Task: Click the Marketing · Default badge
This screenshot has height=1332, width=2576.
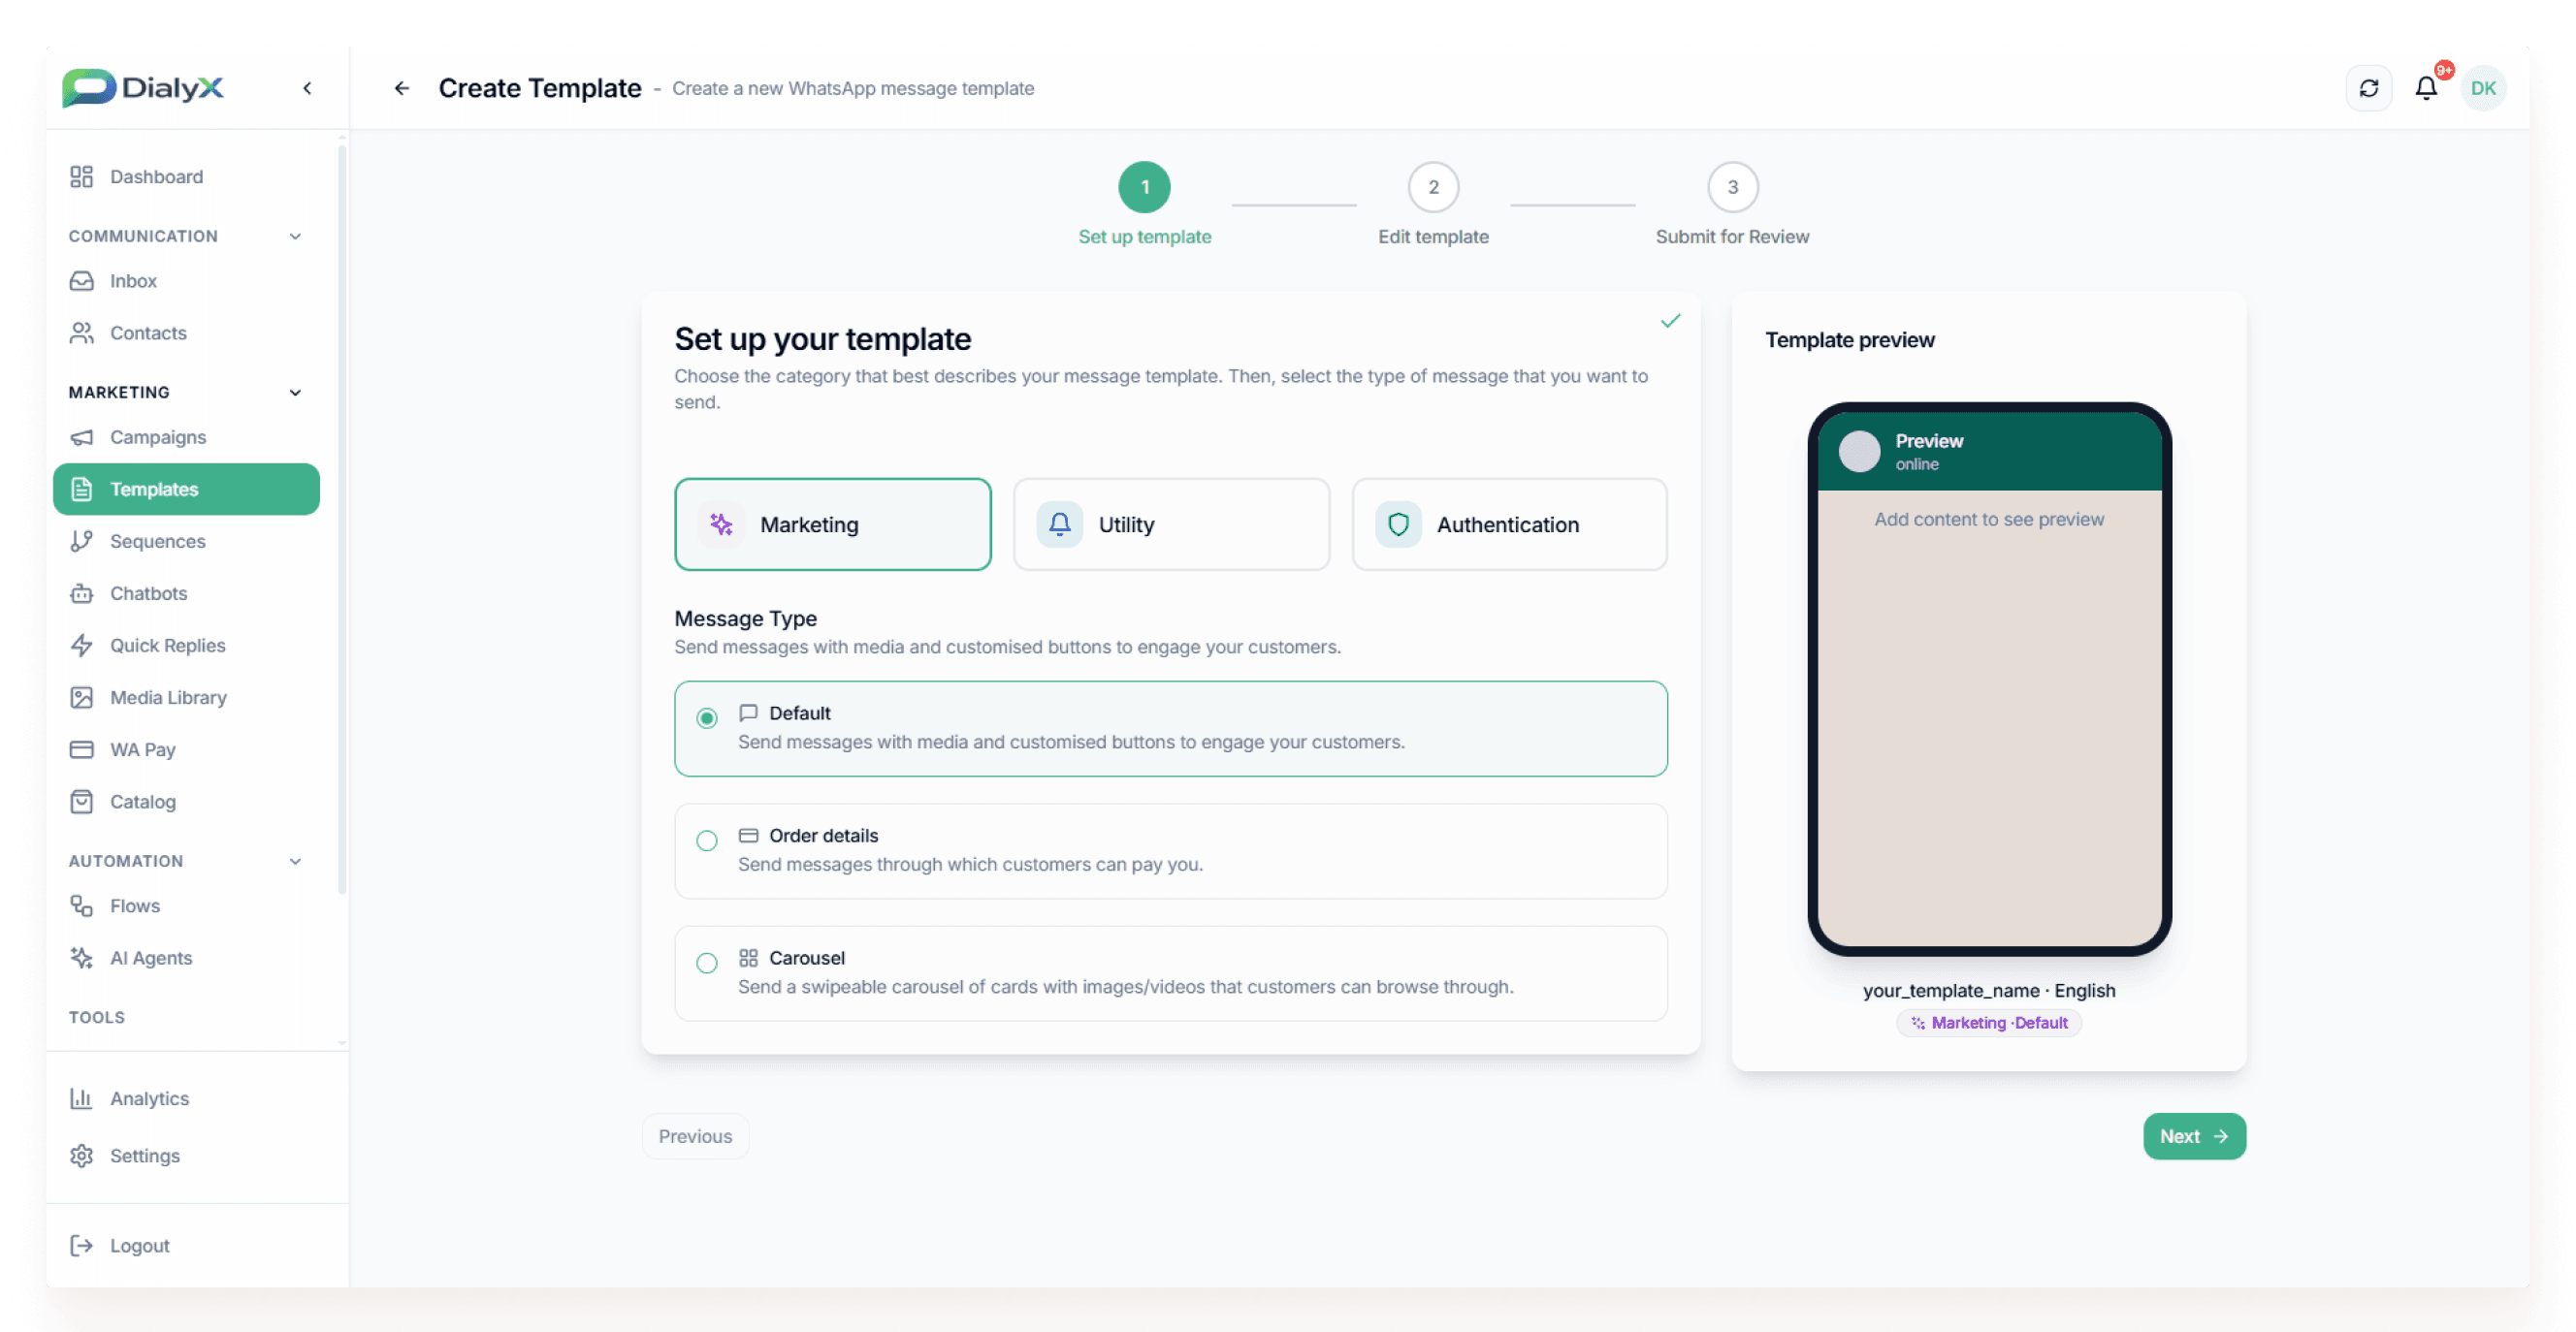Action: (1988, 1022)
